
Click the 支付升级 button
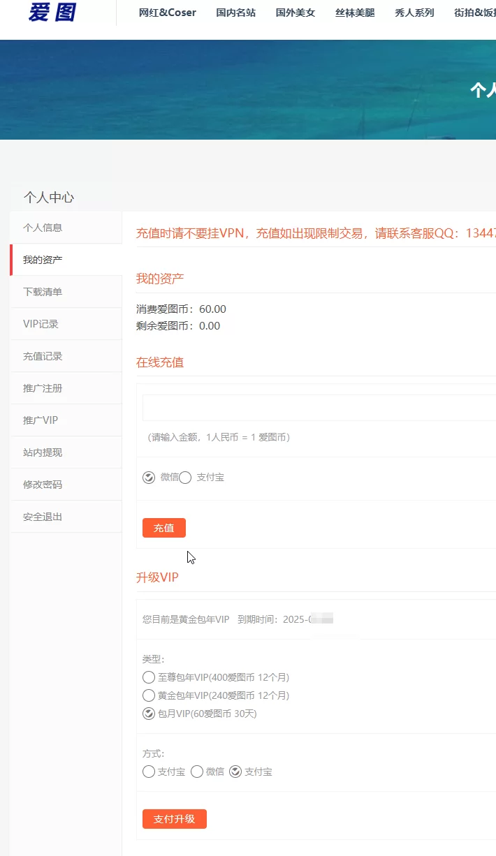(x=175, y=819)
